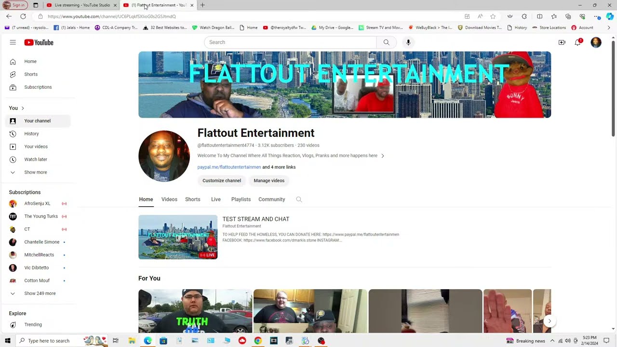Click the channel profile picture
617x347 pixels.
pyautogui.click(x=164, y=156)
